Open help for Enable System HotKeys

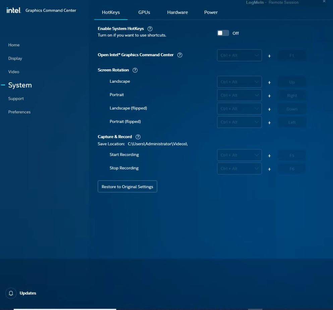tap(150, 29)
